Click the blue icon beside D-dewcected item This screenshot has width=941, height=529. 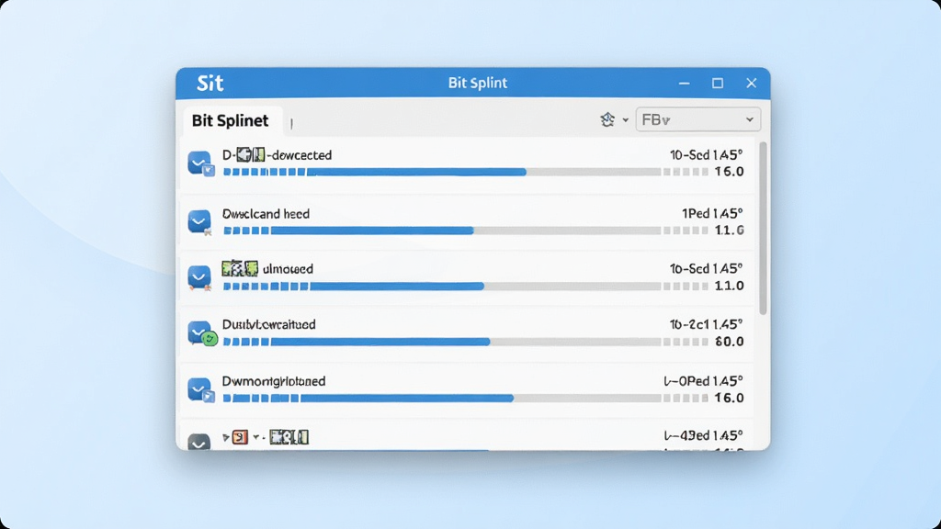[x=200, y=163]
